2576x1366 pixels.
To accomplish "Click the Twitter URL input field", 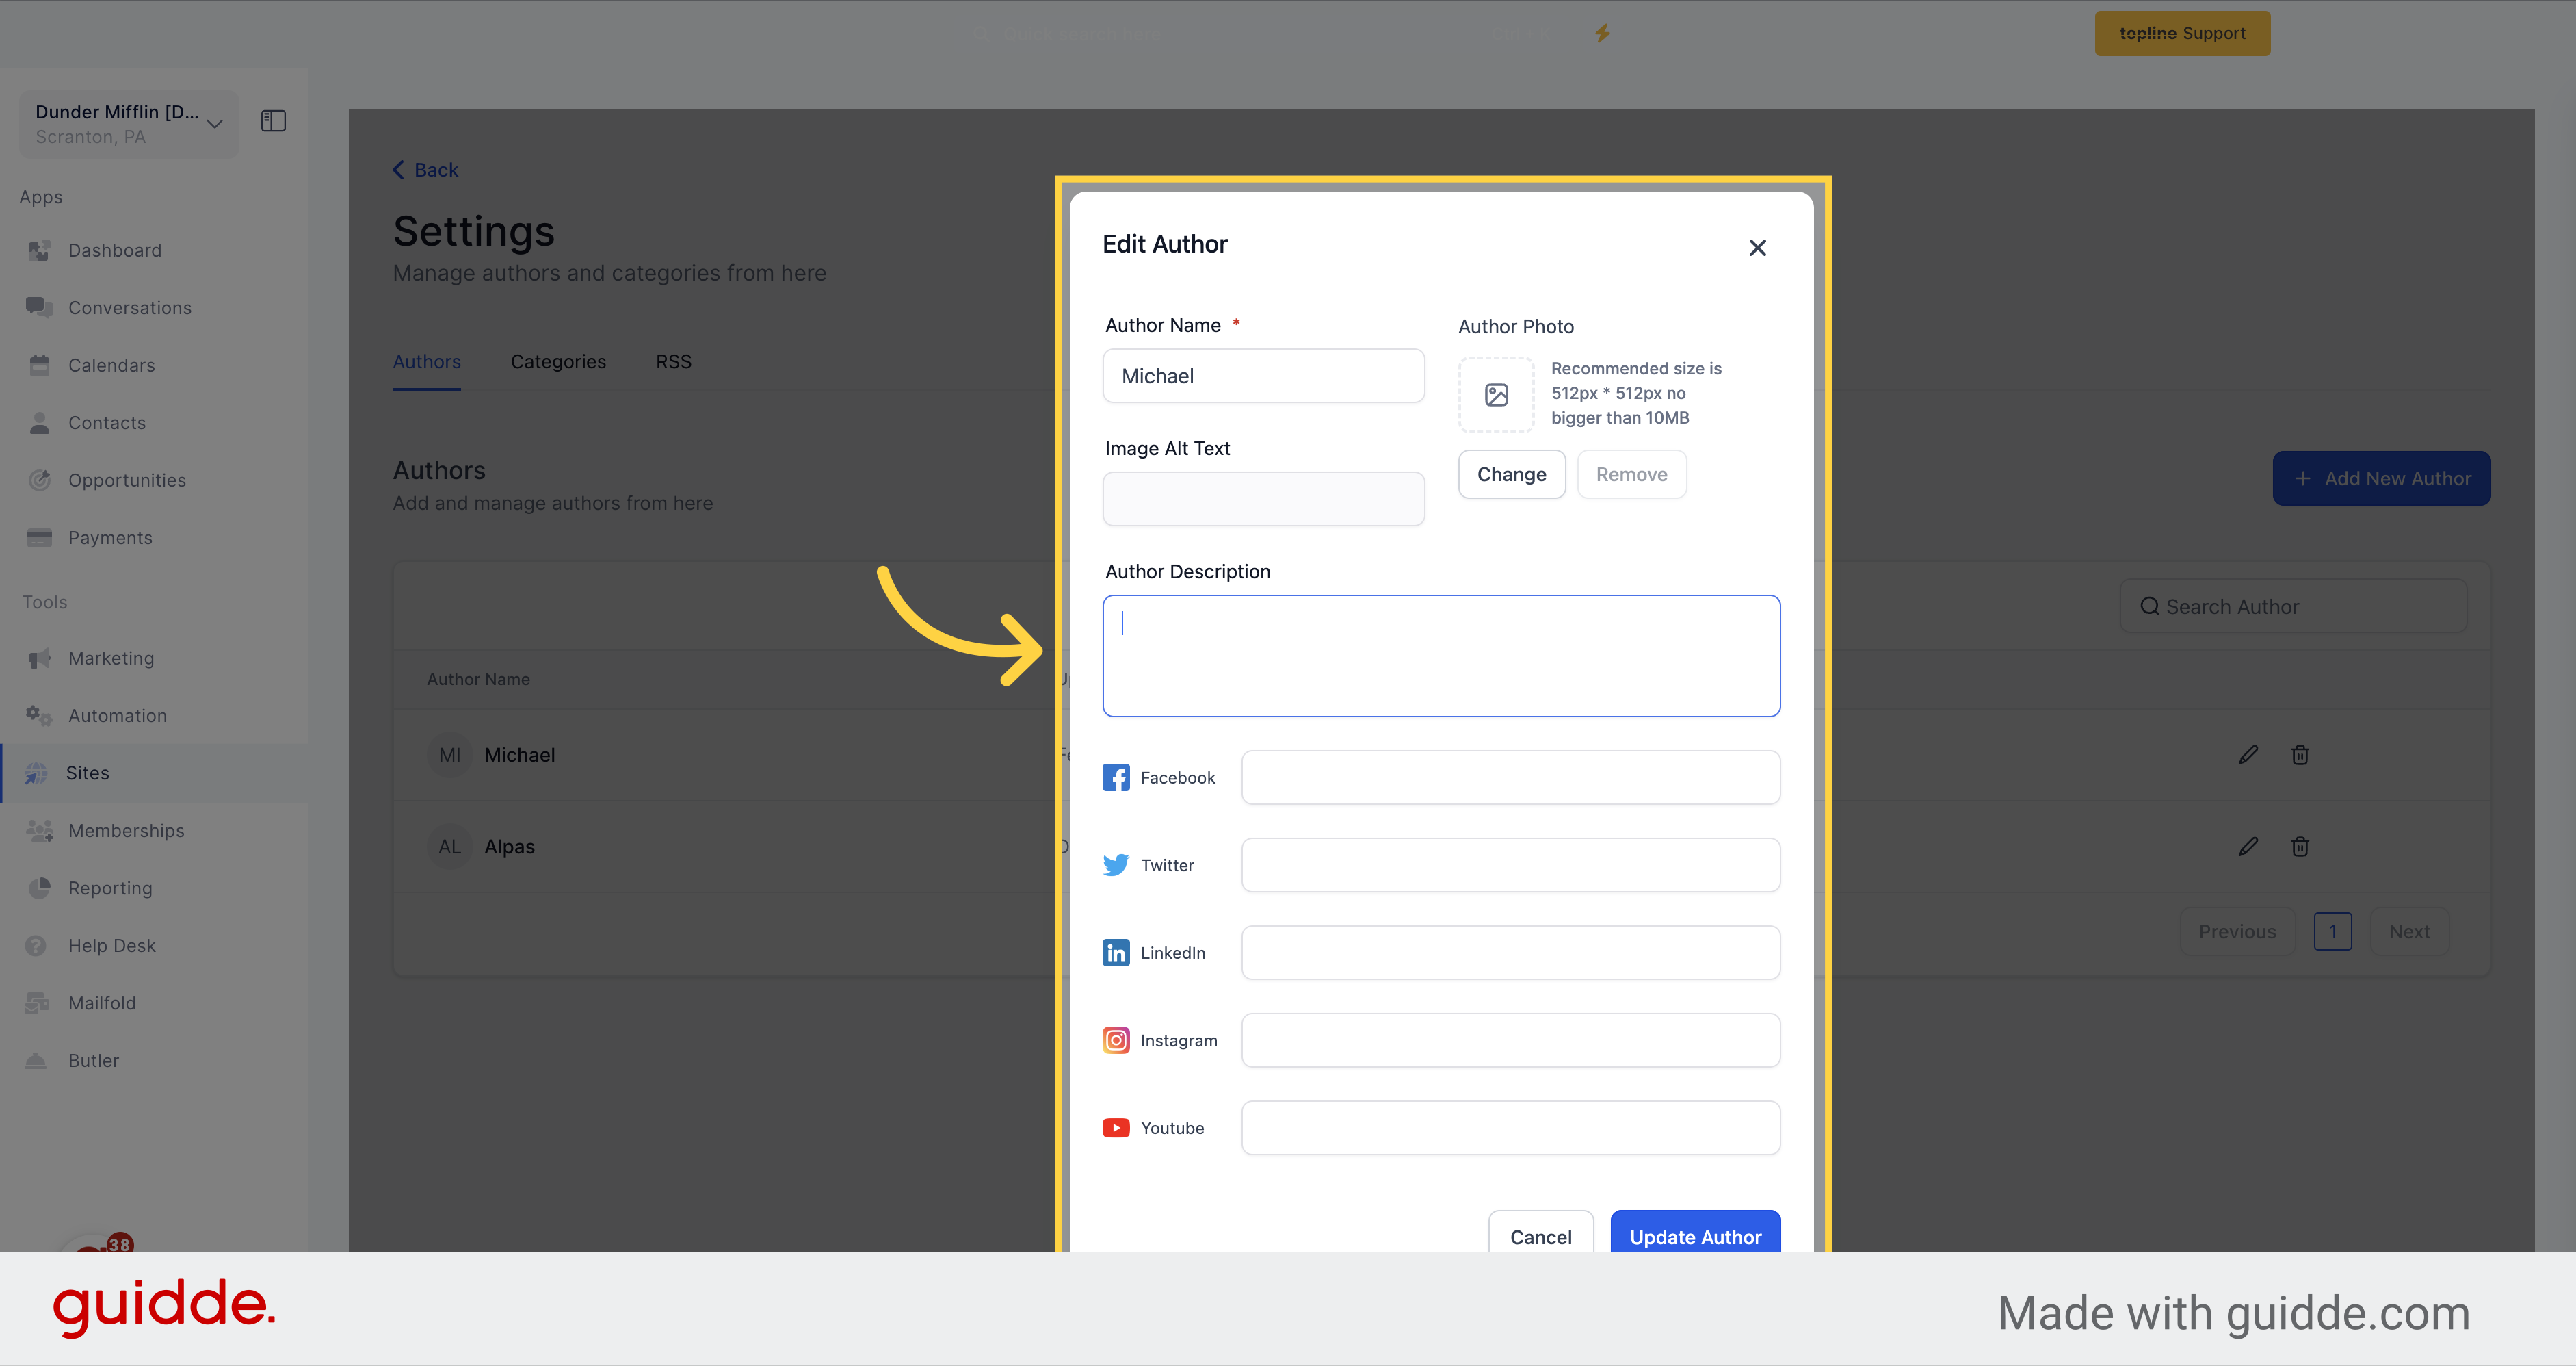I will coord(1510,864).
